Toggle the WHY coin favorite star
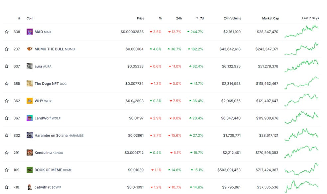 [x=7, y=101]
